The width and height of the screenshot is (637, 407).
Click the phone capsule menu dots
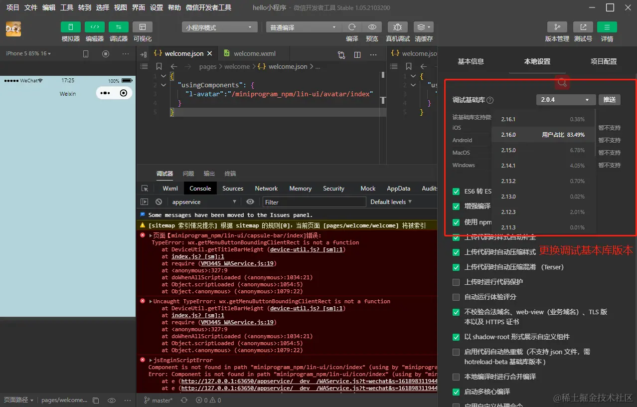105,93
